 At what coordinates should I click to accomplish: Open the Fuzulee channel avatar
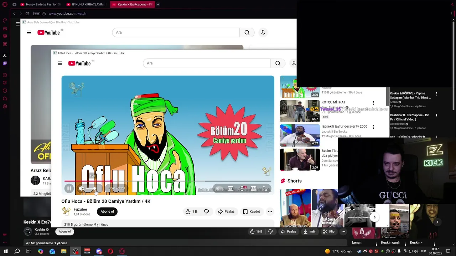(x=66, y=211)
